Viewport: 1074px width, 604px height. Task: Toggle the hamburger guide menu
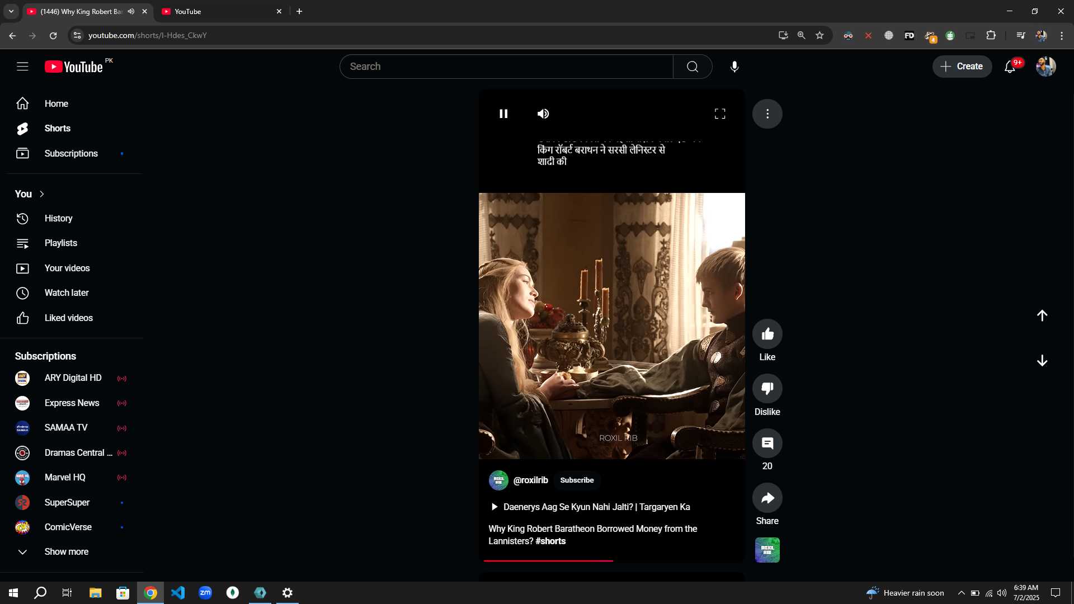click(22, 67)
